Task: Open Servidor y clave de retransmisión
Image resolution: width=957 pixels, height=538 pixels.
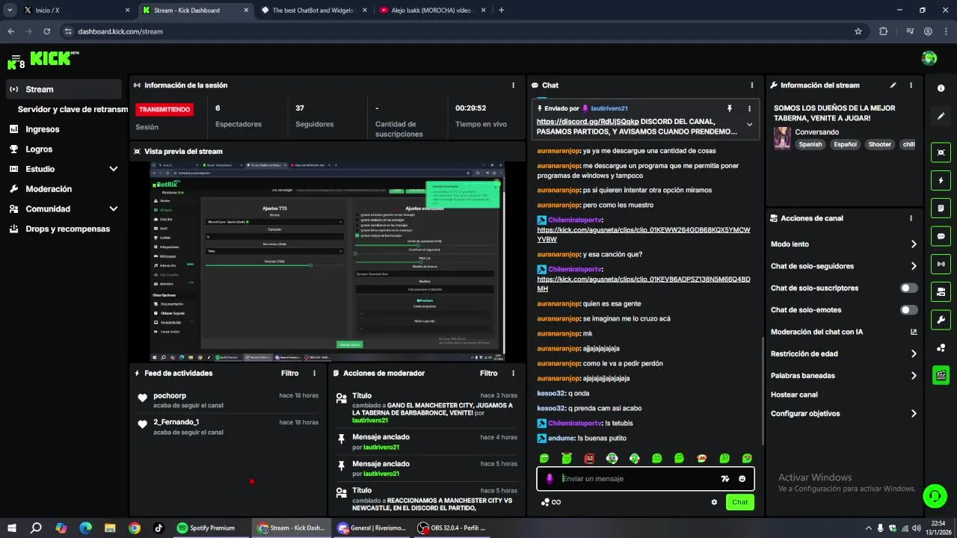Action: coord(73,109)
